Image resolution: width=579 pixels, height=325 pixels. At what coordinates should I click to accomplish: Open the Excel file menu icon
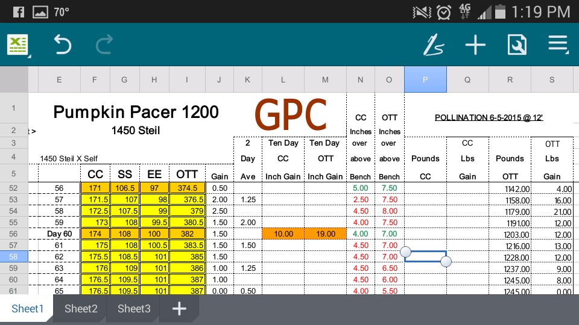18,45
